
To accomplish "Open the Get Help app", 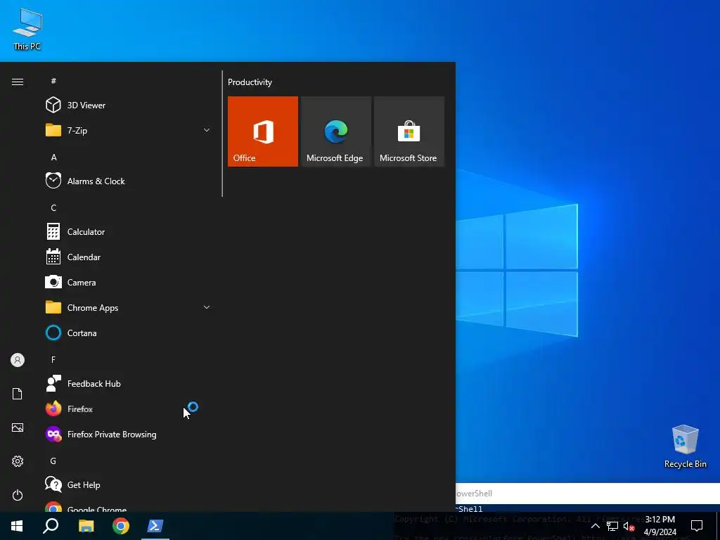I will coord(127,485).
